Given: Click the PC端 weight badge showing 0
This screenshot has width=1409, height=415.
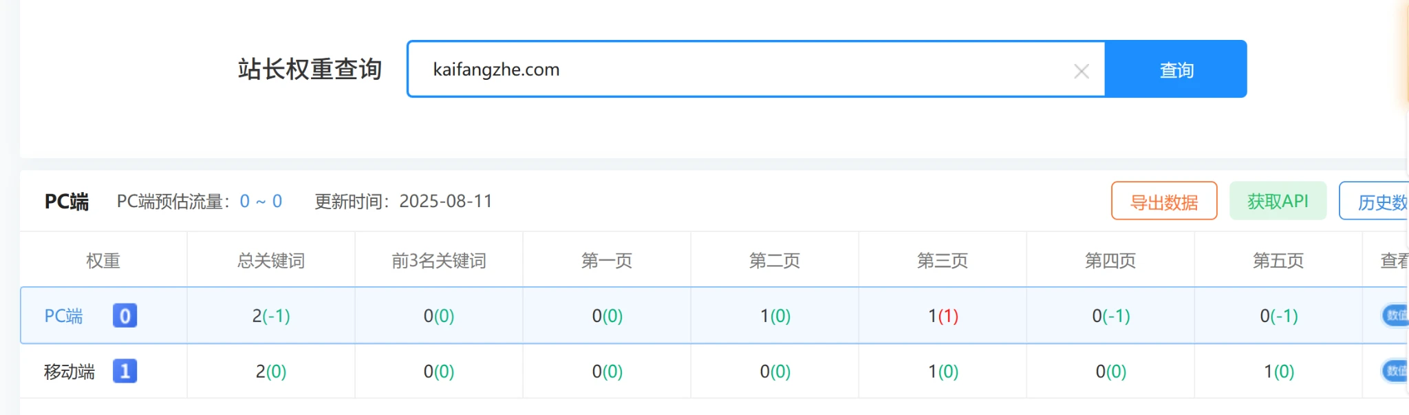Looking at the screenshot, I should (125, 316).
